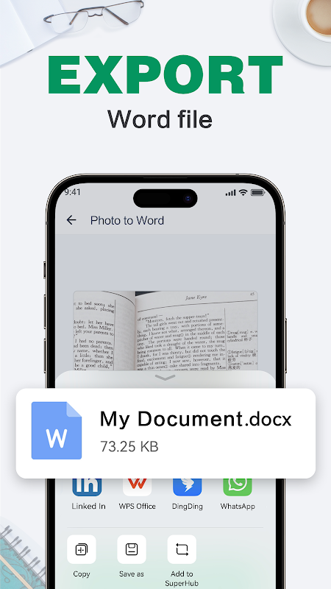Tap the 9:41 clock in status bar
This screenshot has height=589, width=331.
click(x=72, y=192)
